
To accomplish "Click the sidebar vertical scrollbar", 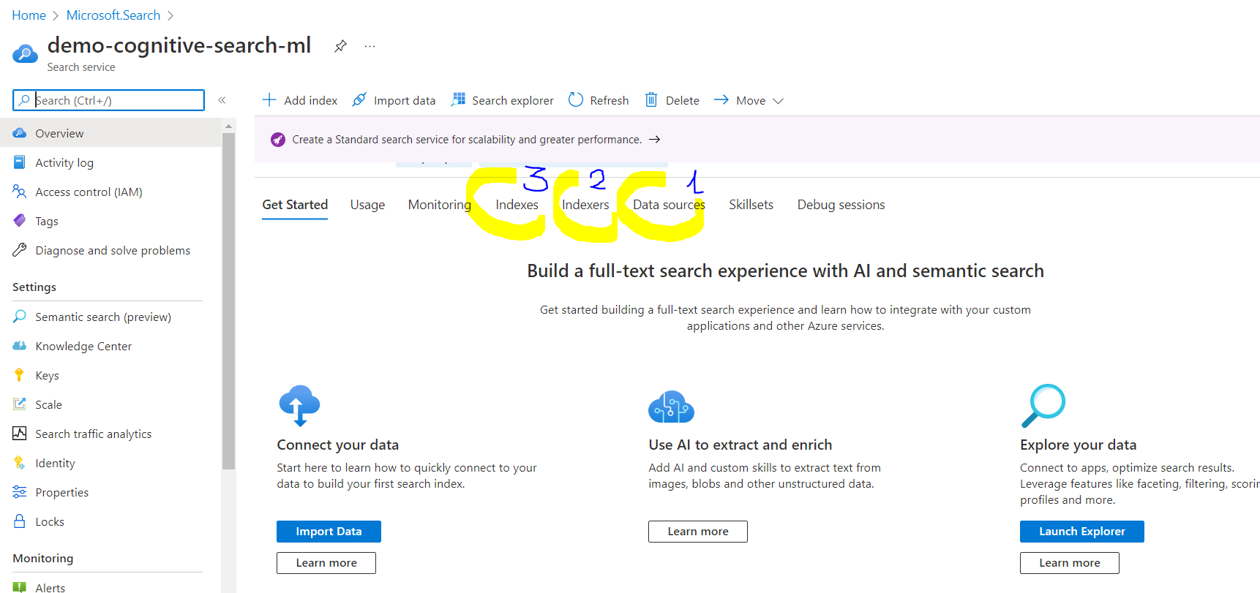I will (x=228, y=300).
